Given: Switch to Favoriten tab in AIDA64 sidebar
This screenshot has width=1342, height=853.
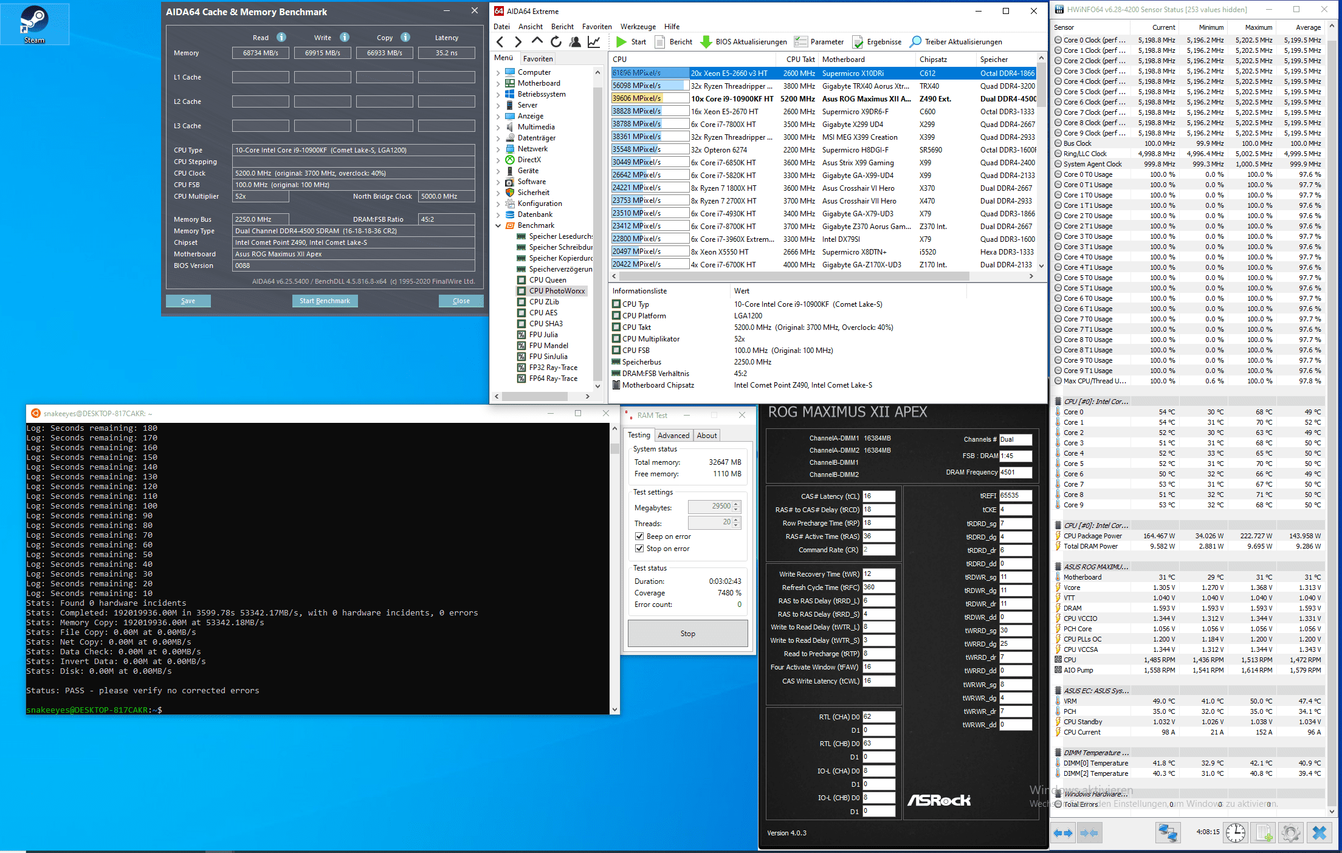Looking at the screenshot, I should [x=538, y=59].
